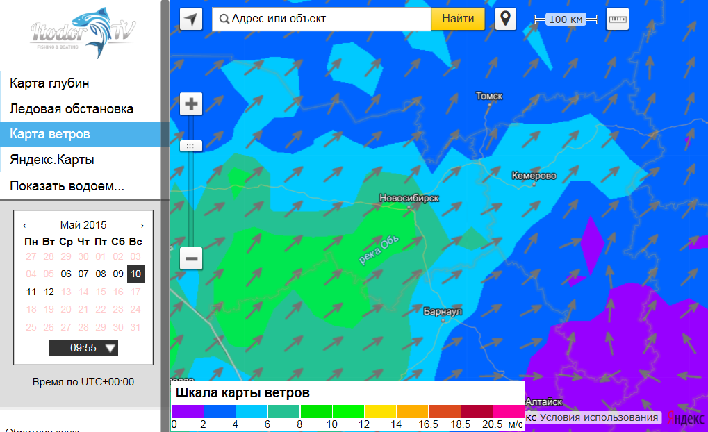Expand the Показать водоем... option
The image size is (708, 432).
pyautogui.click(x=67, y=185)
